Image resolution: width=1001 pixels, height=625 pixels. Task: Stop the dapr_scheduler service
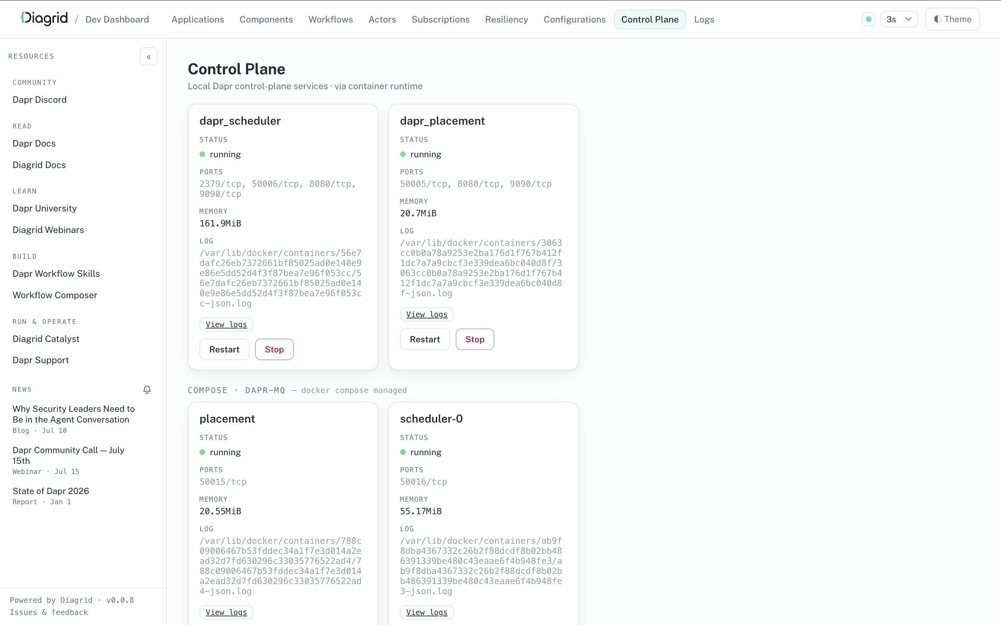click(x=274, y=349)
